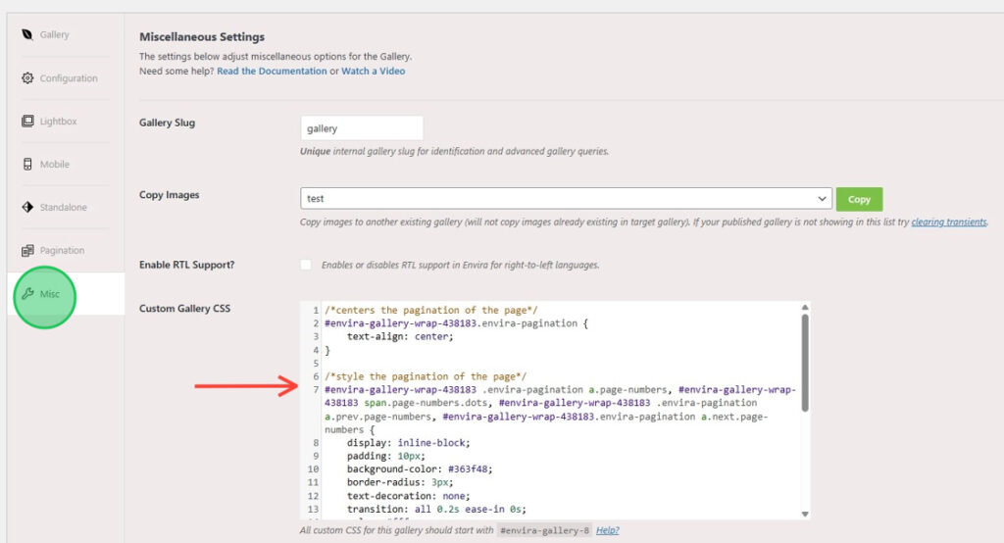This screenshot has height=543, width=1004.
Task: Click the Mobile phone icon
Action: pos(26,164)
